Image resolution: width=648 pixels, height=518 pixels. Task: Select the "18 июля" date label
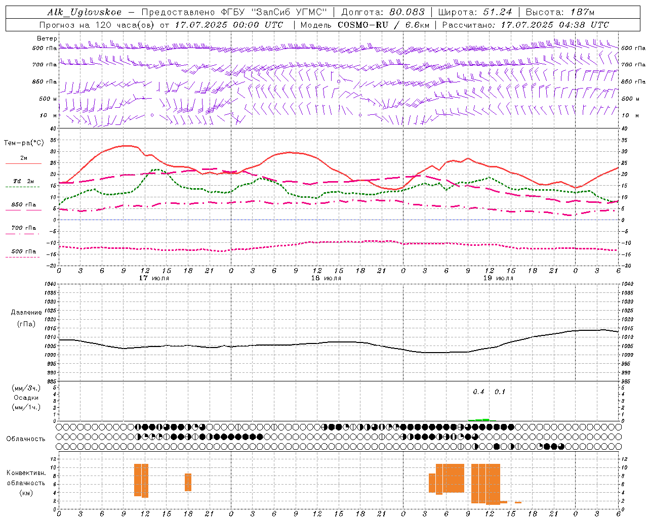coord(326,278)
